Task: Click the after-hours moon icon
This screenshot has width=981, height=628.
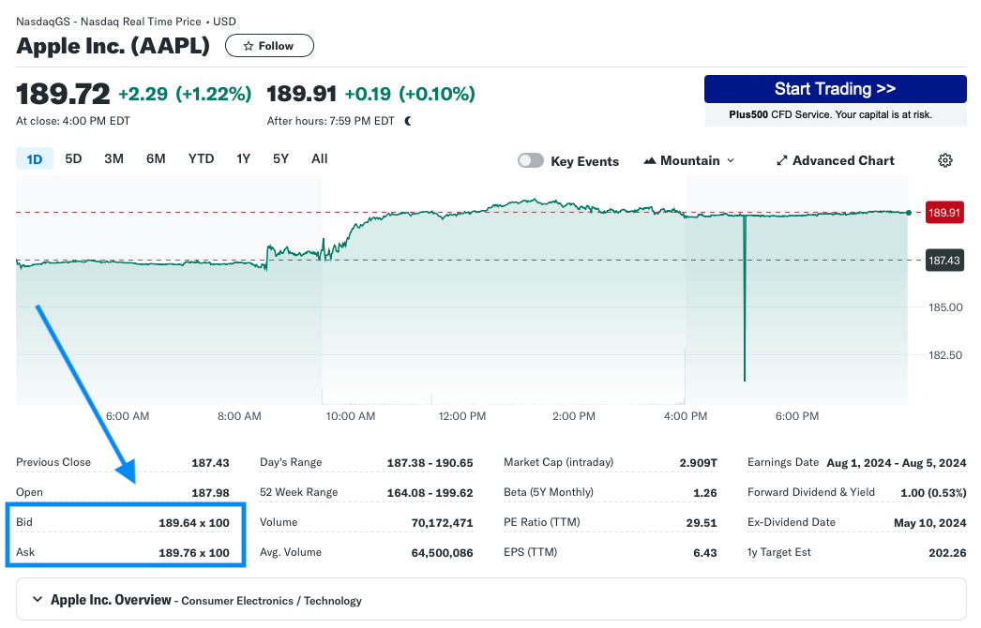Action: pos(408,121)
